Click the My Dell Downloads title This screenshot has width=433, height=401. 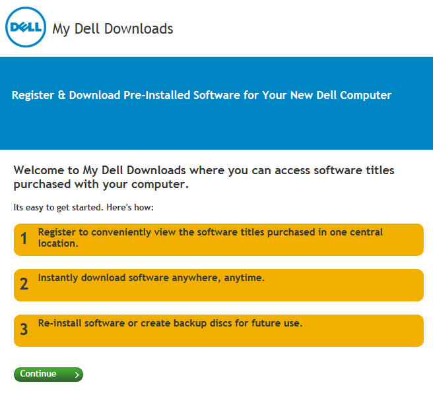click(x=113, y=29)
